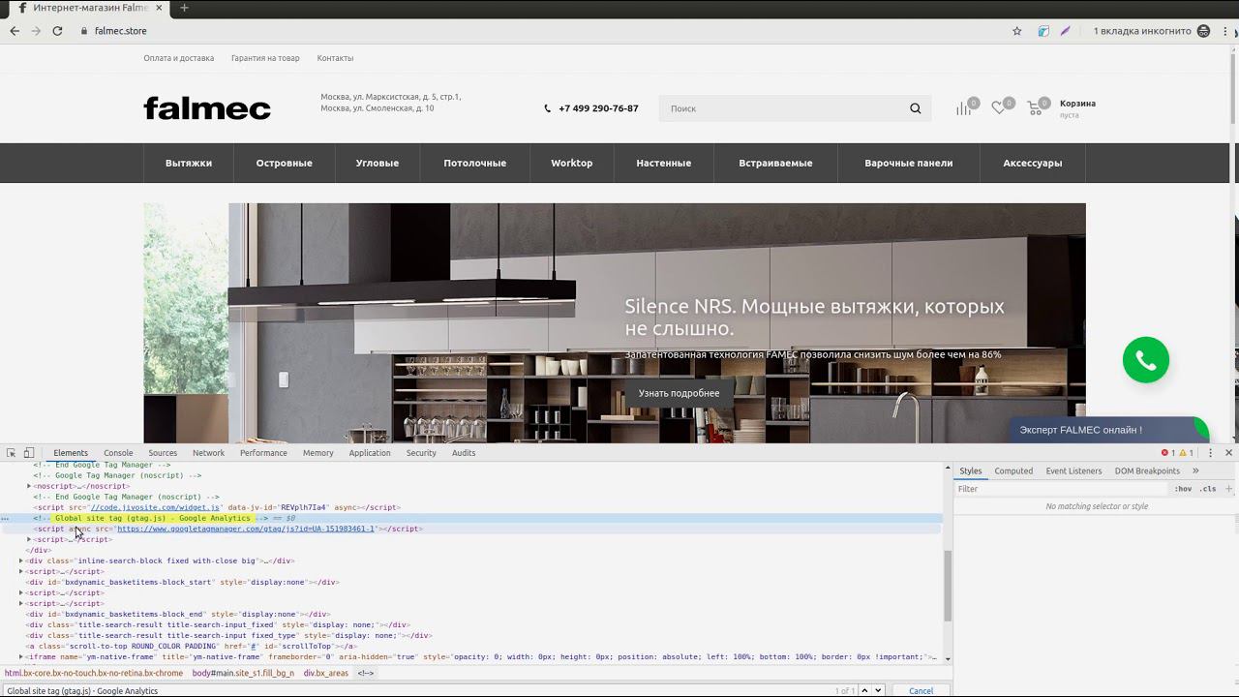Open the Эксперт FALMEC онлайн chat widget
This screenshot has width=1239, height=697.
1107,430
